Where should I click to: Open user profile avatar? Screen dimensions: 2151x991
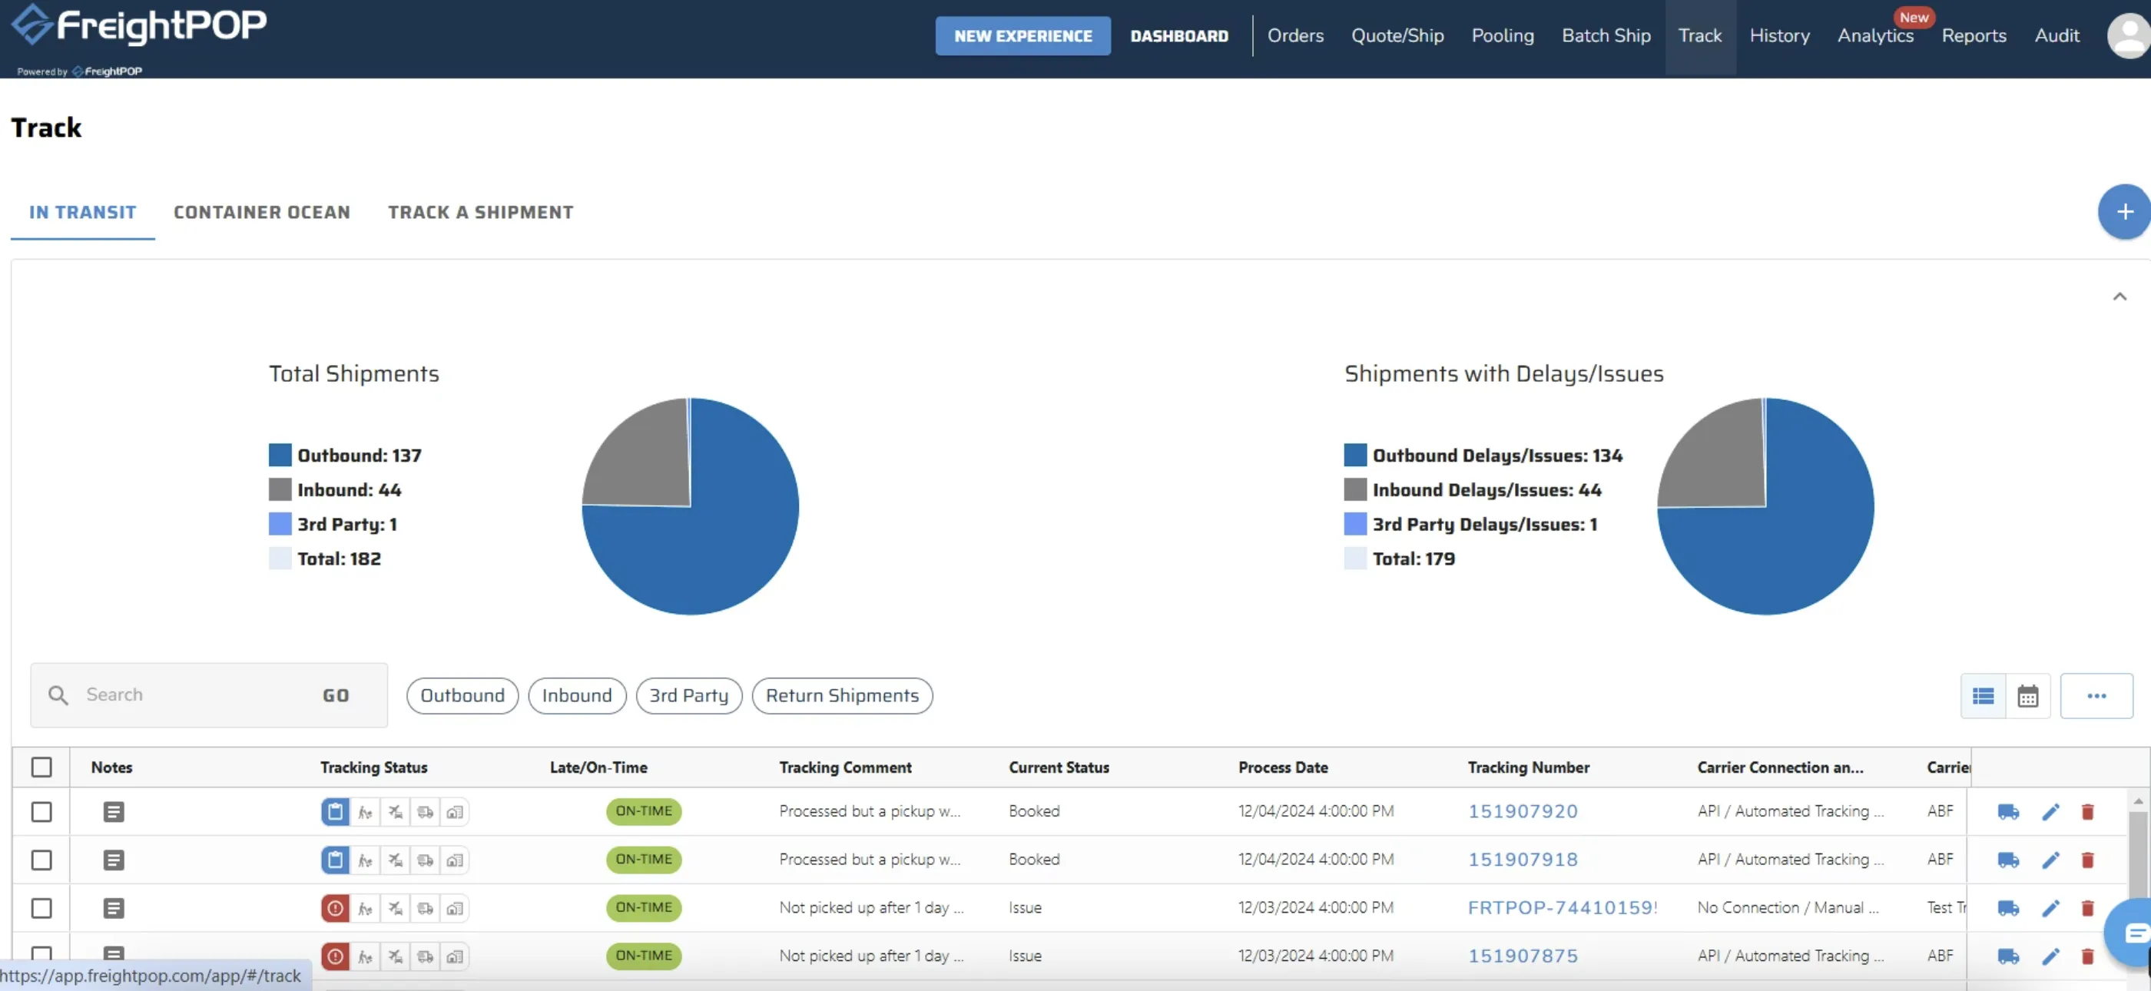click(x=2129, y=35)
